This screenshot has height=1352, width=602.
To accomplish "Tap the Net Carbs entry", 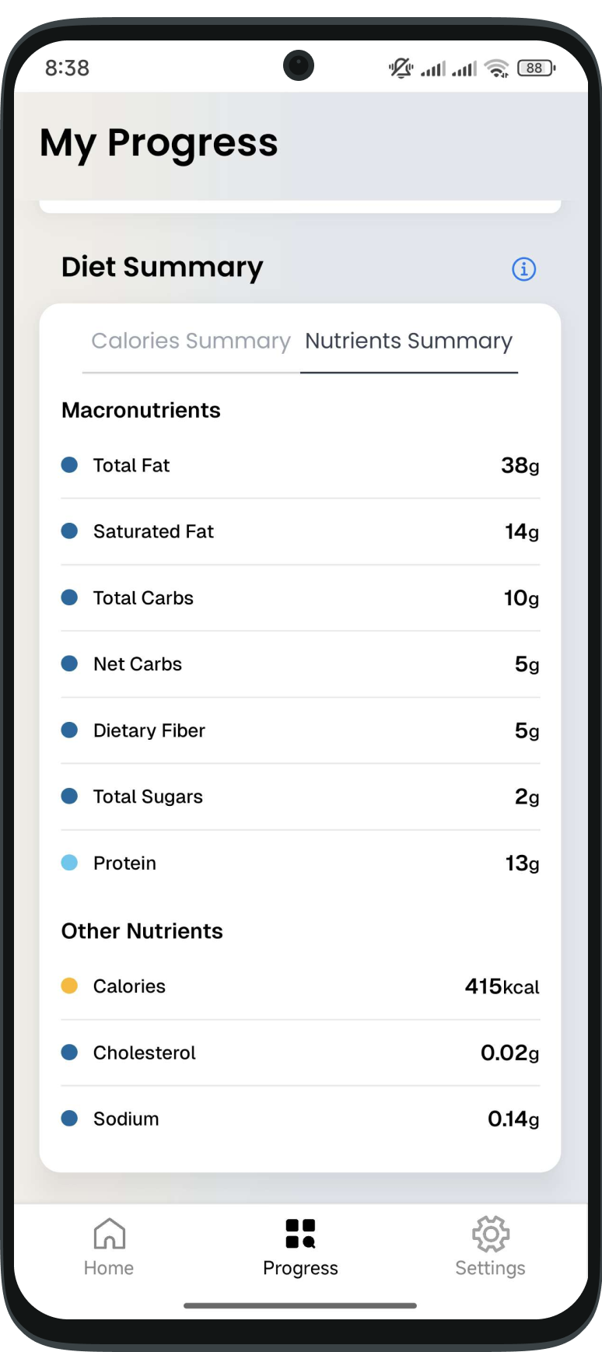I will click(x=300, y=664).
